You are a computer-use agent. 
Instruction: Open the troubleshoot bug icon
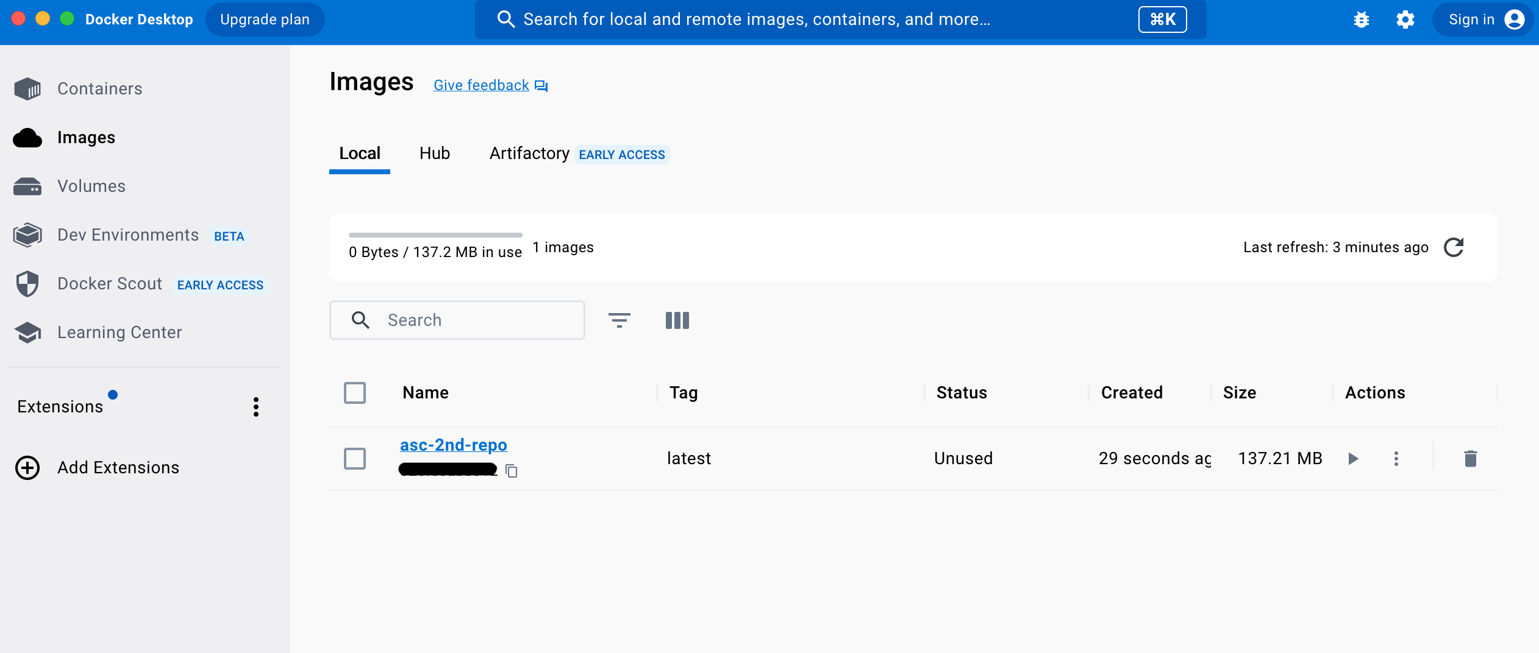pos(1361,19)
